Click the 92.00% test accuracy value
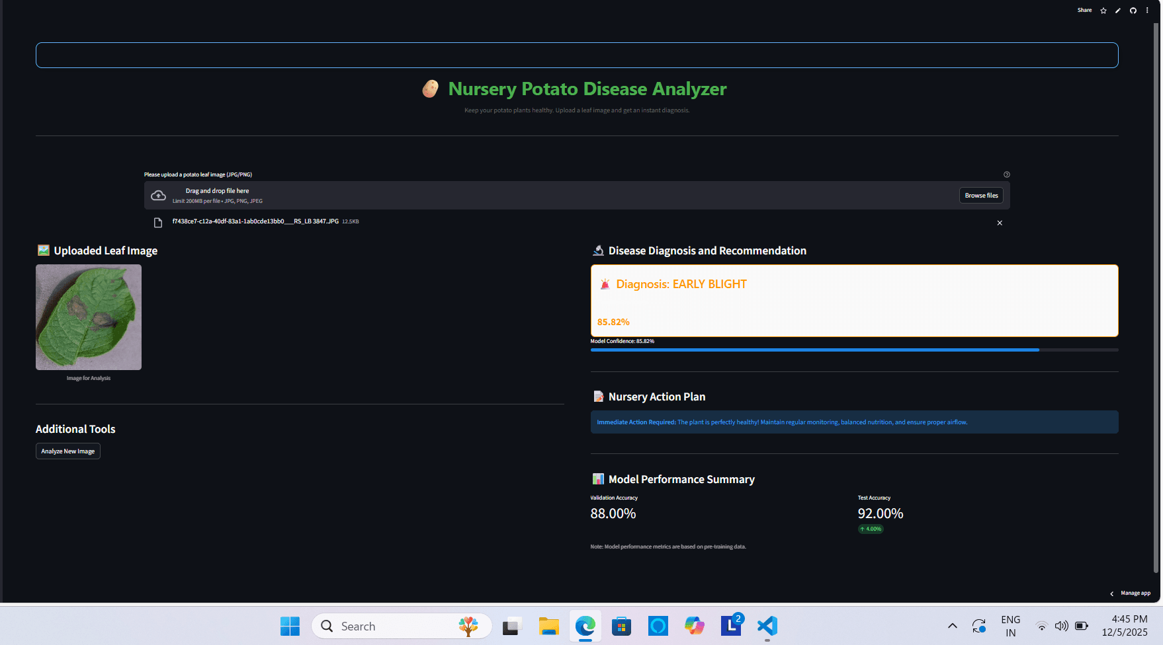 [x=881, y=513]
